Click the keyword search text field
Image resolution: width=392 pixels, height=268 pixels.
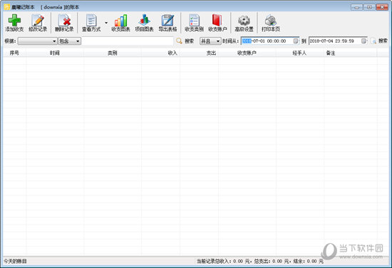coord(128,41)
